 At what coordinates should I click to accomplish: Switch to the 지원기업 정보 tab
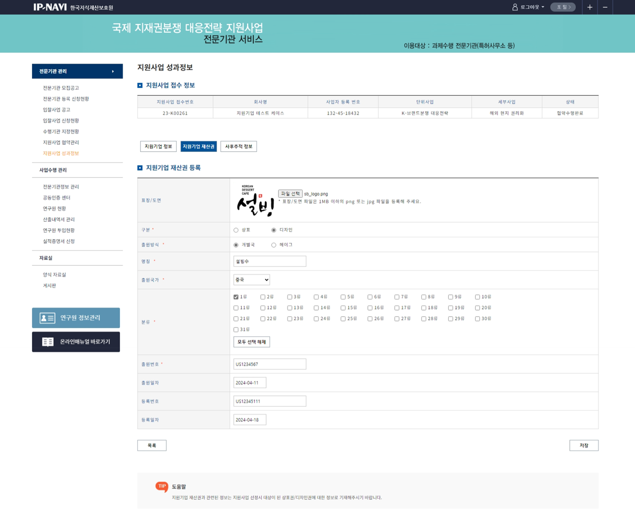[x=158, y=146]
